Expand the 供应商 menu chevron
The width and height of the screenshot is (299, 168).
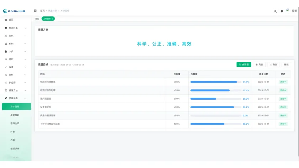pos(25,83)
